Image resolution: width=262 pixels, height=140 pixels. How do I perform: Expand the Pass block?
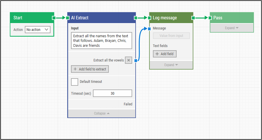click(232, 28)
